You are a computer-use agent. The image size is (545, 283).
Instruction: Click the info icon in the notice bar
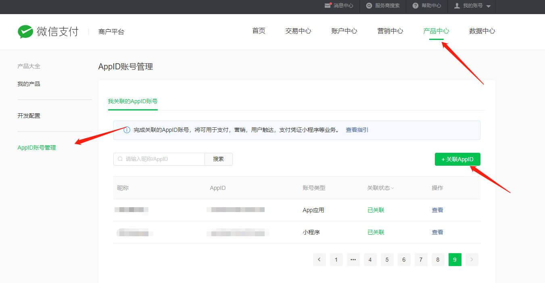[x=127, y=130]
